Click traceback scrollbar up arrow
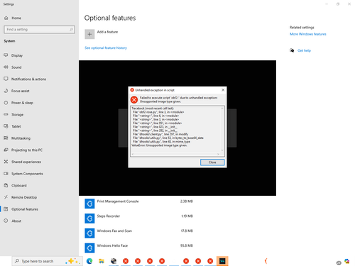The width and height of the screenshot is (355, 266). click(x=222, y=109)
